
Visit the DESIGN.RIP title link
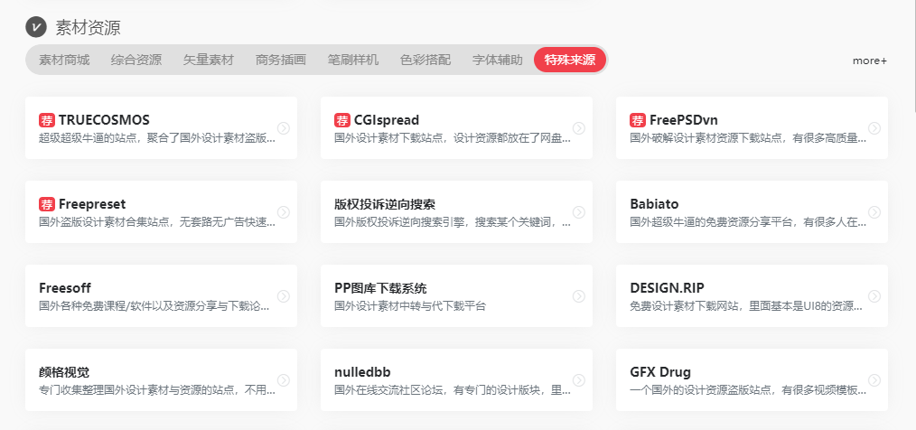(668, 288)
